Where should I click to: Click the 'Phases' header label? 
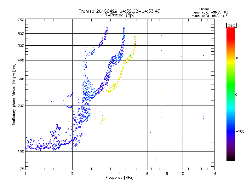(x=204, y=9)
